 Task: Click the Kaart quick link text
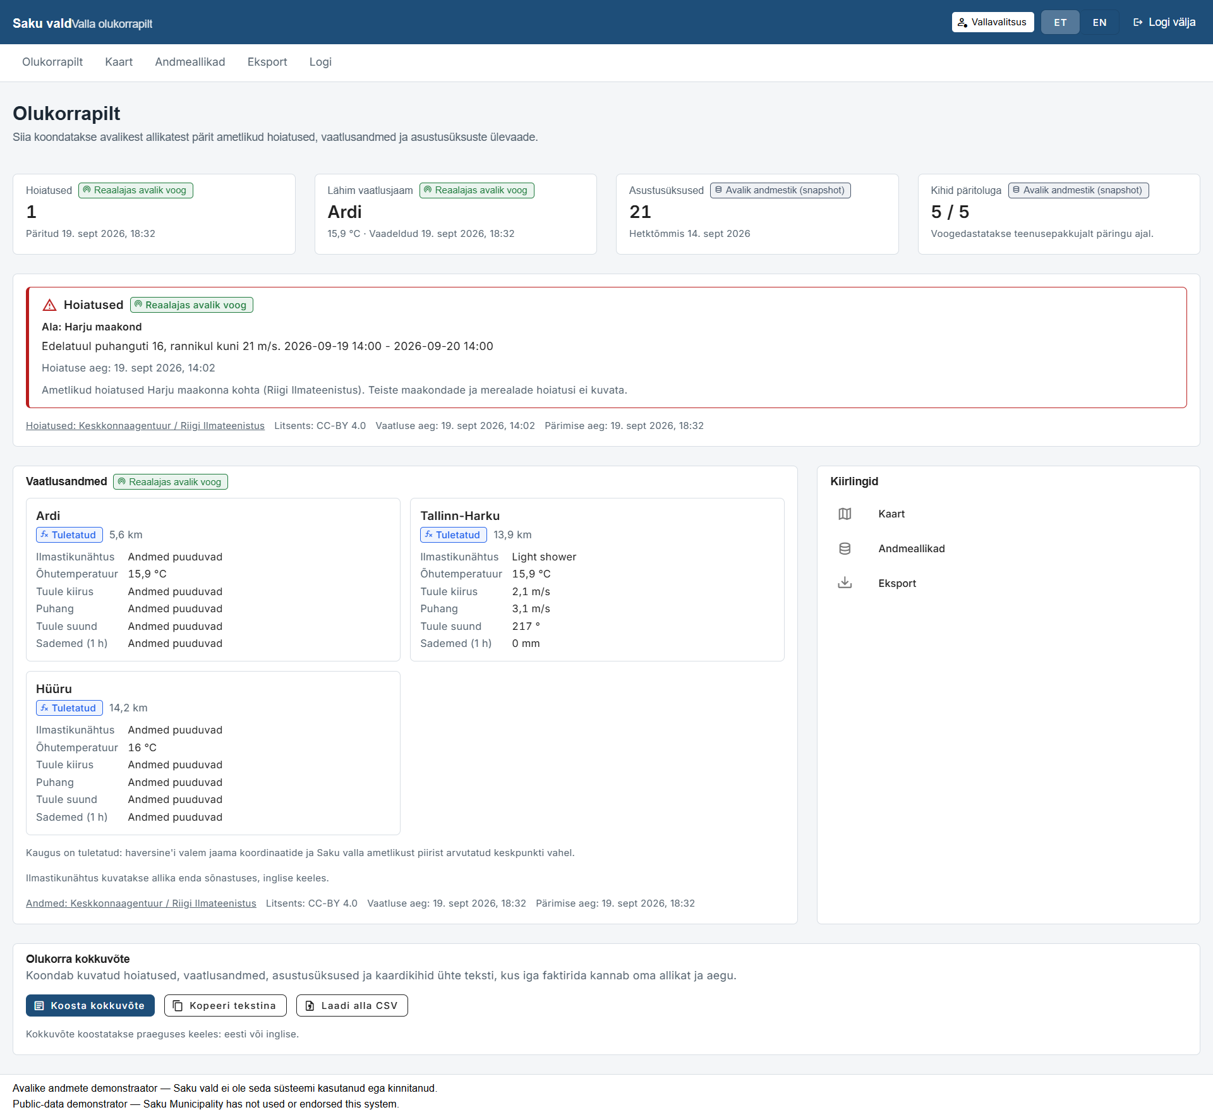(891, 514)
